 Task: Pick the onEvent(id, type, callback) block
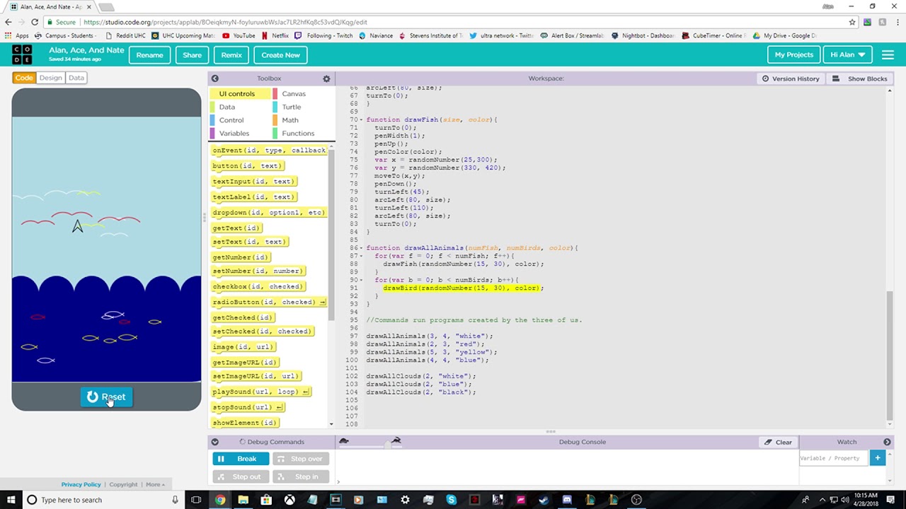tap(269, 151)
